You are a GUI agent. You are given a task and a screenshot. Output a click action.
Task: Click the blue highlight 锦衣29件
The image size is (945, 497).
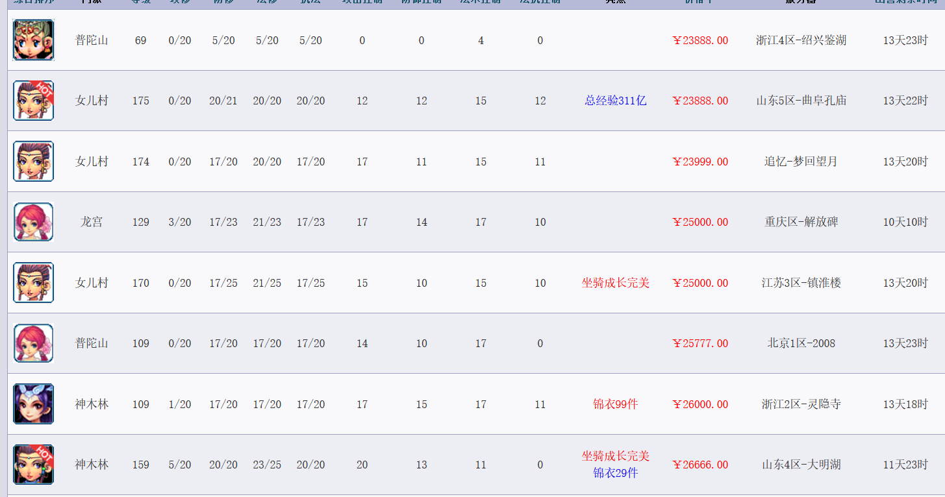[x=616, y=473]
